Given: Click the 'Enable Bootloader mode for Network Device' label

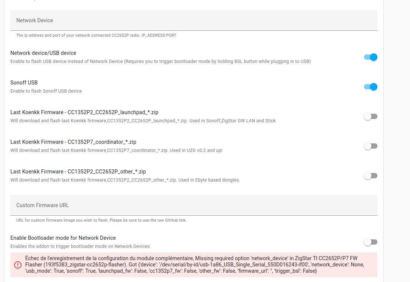Looking at the screenshot, I should click(63, 238).
